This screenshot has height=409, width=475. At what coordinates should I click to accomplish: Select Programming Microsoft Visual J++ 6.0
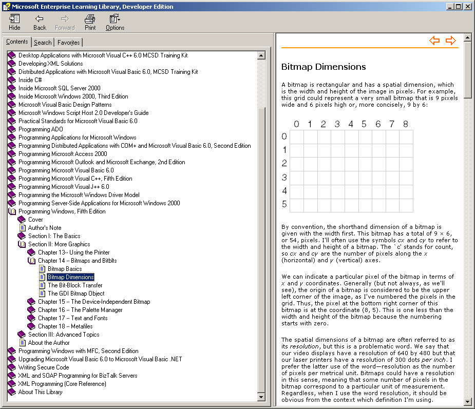64,187
